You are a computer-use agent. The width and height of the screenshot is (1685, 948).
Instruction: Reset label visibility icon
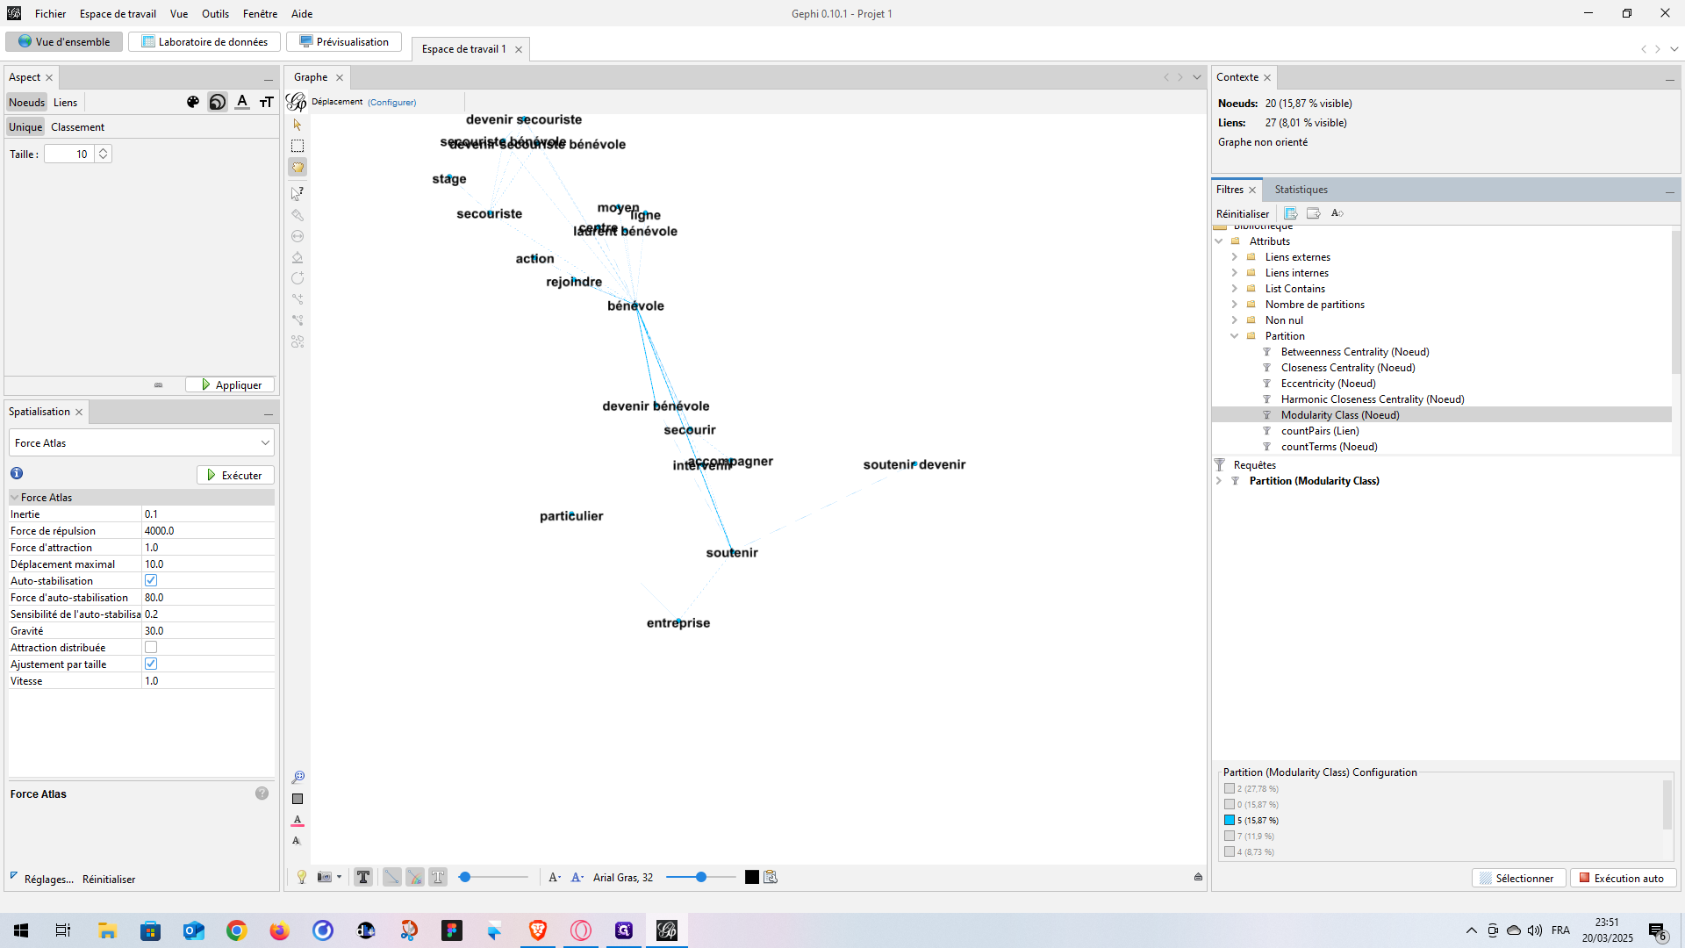coord(297,841)
